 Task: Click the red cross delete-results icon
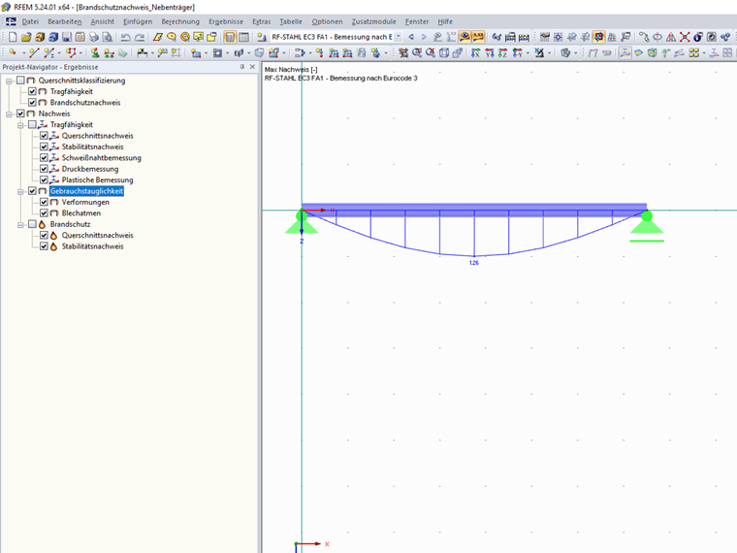tap(685, 37)
